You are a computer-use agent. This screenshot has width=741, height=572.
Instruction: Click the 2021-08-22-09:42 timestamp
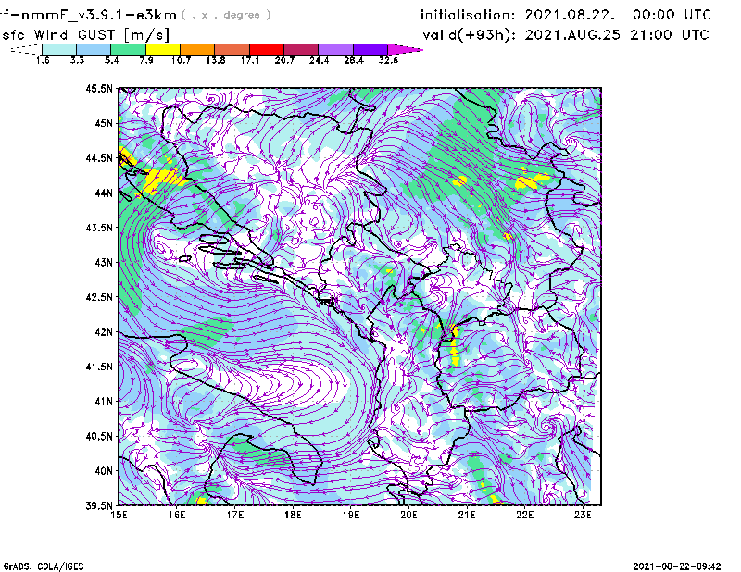(x=675, y=565)
